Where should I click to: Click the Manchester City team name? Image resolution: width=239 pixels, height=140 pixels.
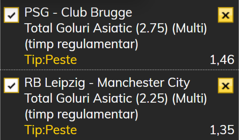pyautogui.click(x=144, y=83)
